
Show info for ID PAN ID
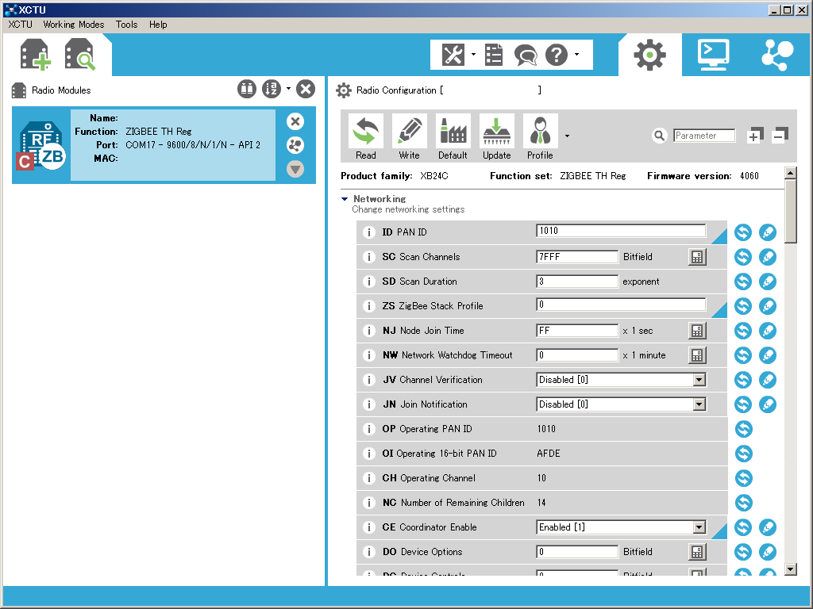pyautogui.click(x=368, y=232)
